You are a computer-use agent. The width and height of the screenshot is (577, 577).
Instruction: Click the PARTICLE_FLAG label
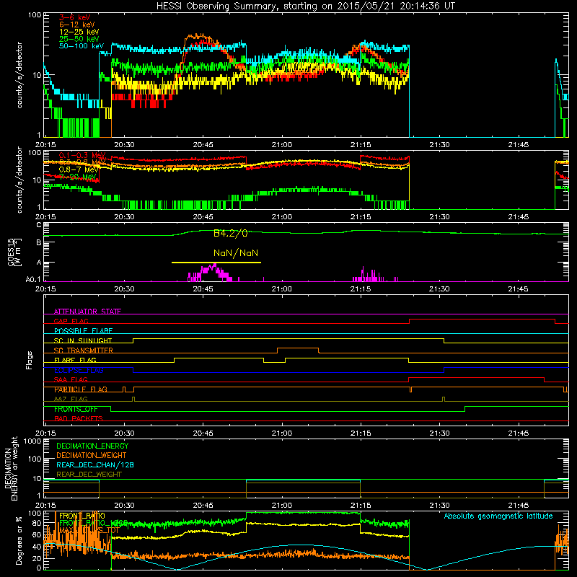[81, 389]
